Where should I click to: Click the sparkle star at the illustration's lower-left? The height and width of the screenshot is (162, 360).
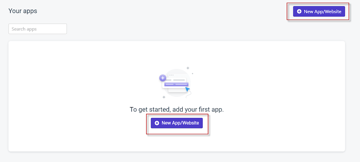coord(164,97)
